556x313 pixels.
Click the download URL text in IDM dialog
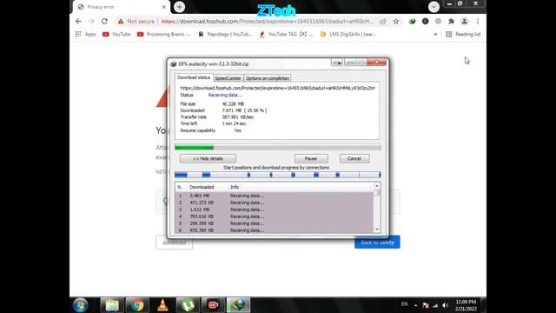click(x=277, y=88)
